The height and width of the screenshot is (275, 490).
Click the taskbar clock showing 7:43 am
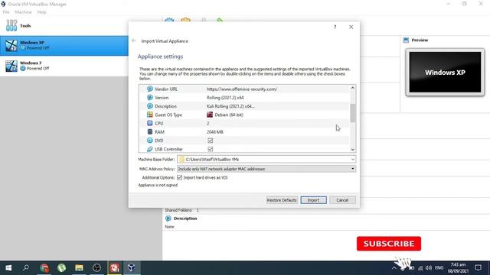pyautogui.click(x=458, y=268)
